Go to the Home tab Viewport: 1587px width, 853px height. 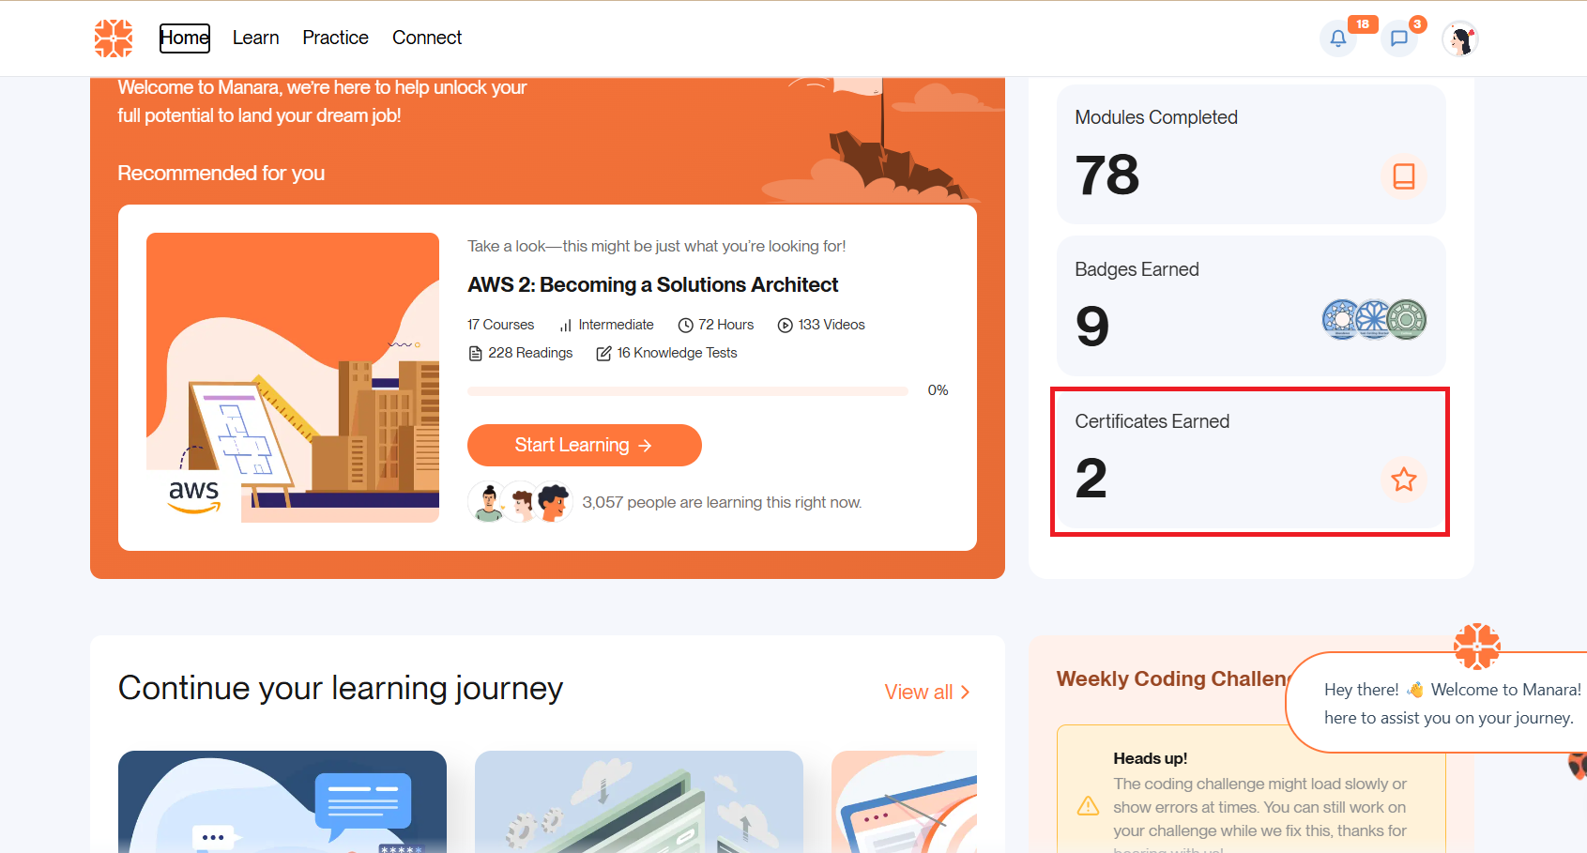[x=184, y=38]
